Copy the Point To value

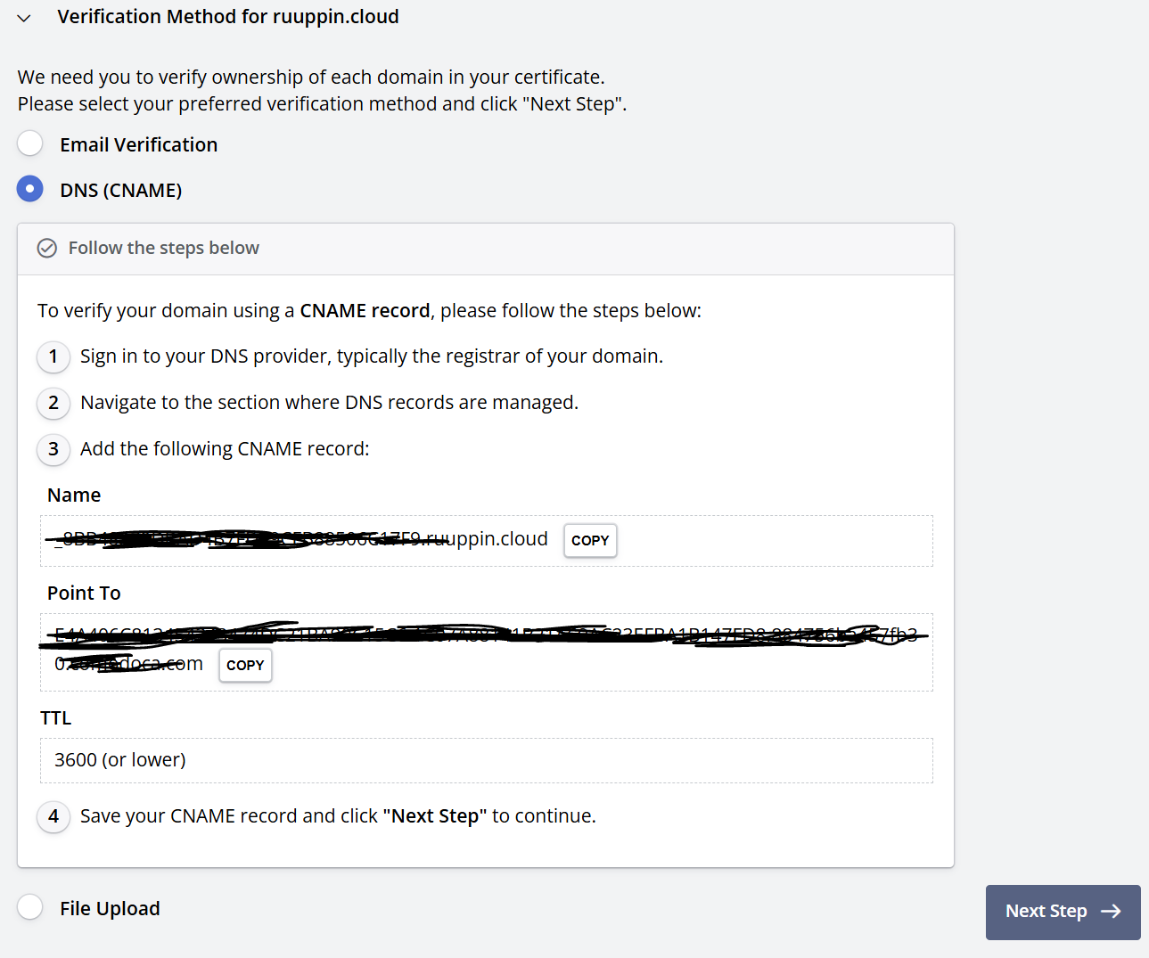245,666
